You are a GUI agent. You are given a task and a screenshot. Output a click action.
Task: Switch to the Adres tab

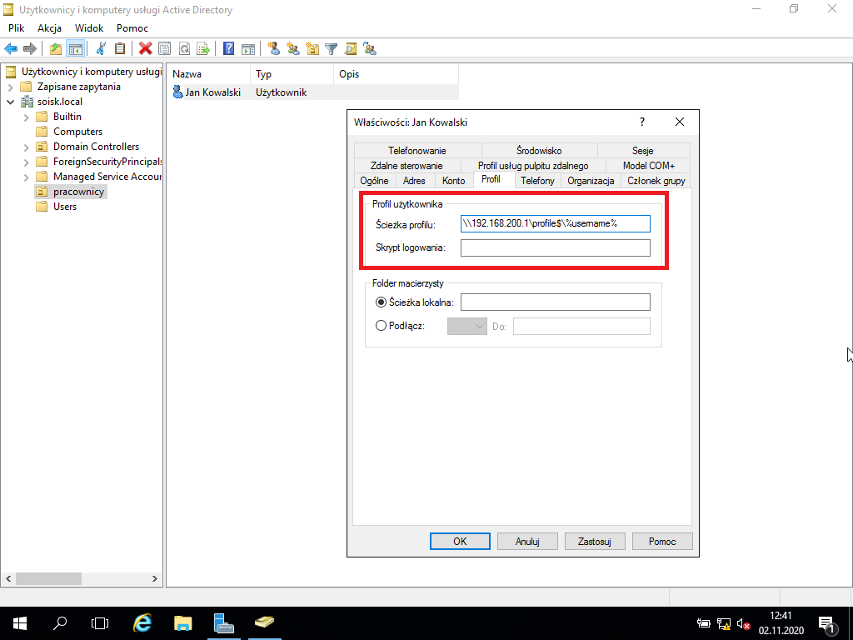pos(414,181)
